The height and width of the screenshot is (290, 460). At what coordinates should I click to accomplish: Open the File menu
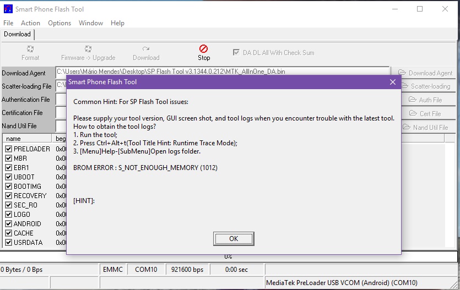[8, 23]
